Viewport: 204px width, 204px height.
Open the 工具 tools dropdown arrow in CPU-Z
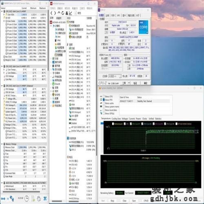tap(129, 83)
